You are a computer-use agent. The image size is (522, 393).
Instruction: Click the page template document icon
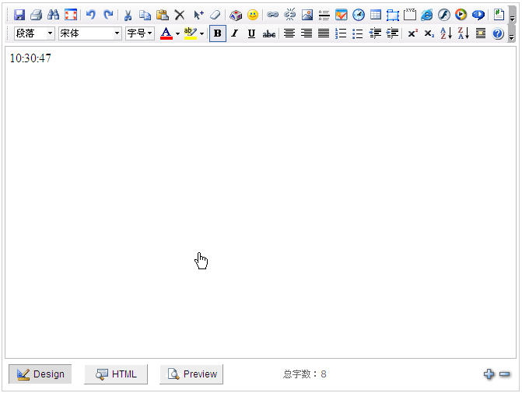499,15
